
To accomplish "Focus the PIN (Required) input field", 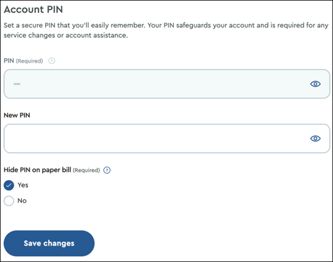I will click(x=166, y=84).
